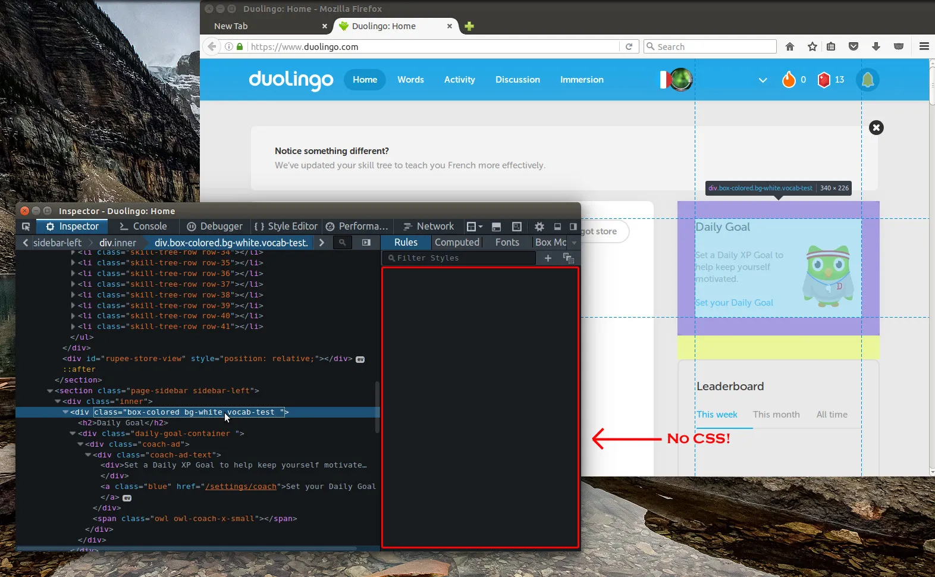Show Firefox bookmarks list icon

(x=831, y=46)
